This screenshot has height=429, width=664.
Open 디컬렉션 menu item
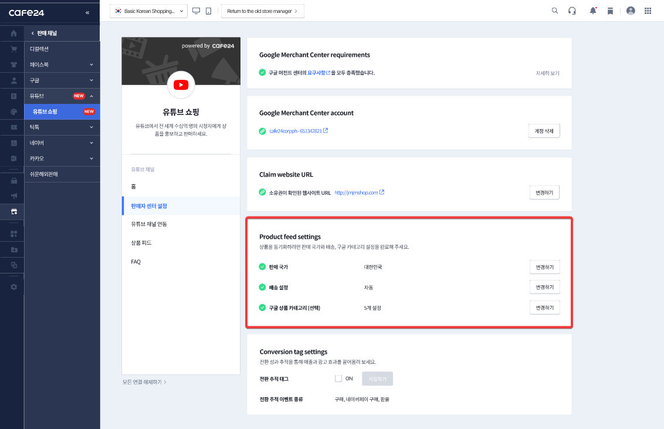coord(62,49)
